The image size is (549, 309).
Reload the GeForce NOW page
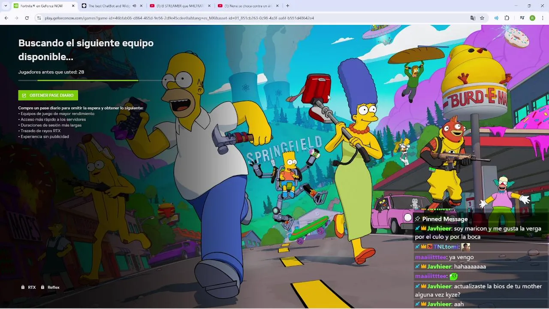pos(27,18)
